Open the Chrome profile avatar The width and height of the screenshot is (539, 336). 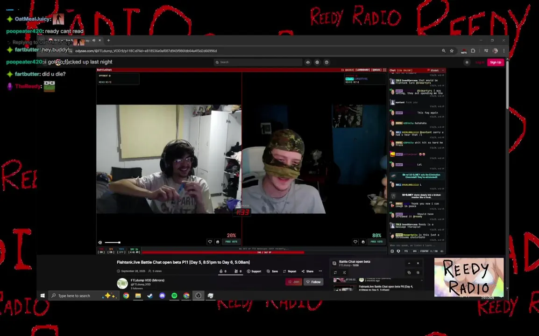pyautogui.click(x=495, y=51)
